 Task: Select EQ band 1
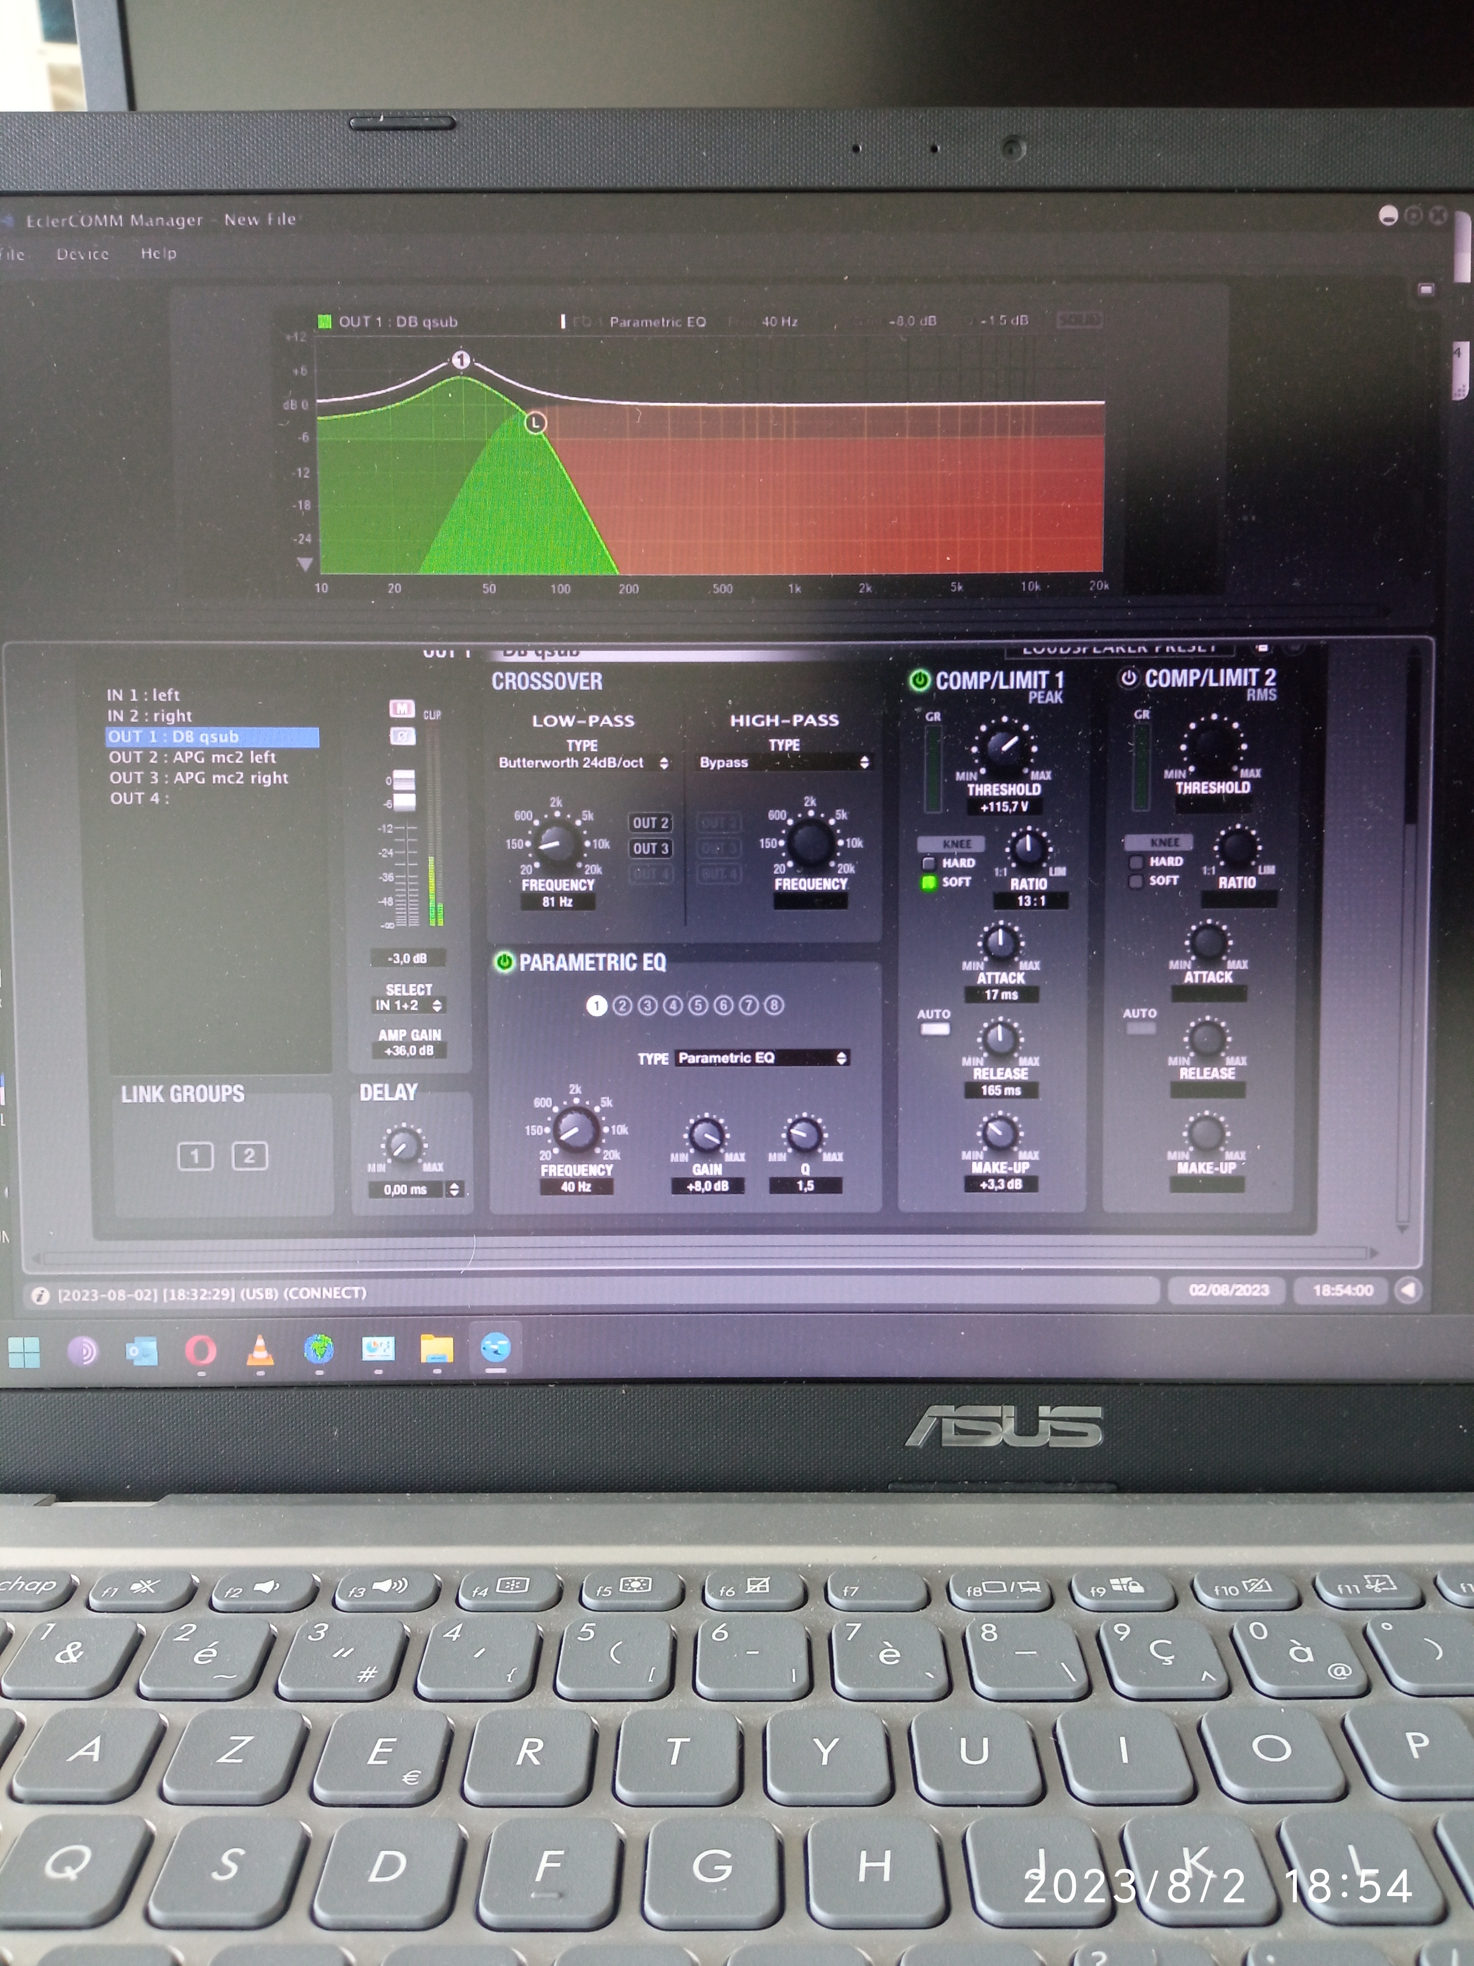pyautogui.click(x=596, y=1005)
